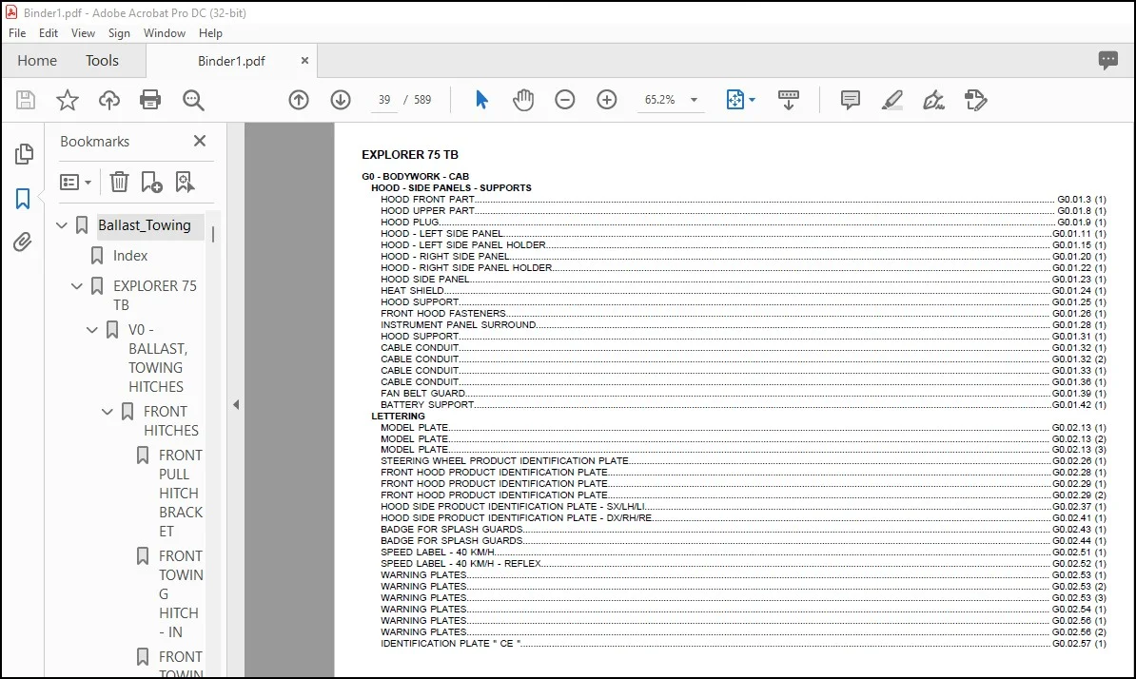Open the Edit menu
1136x679 pixels.
[49, 33]
